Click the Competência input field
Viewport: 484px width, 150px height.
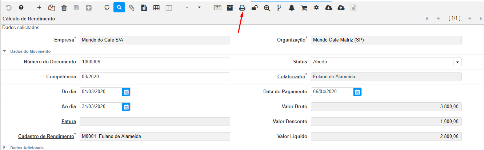[155, 77]
